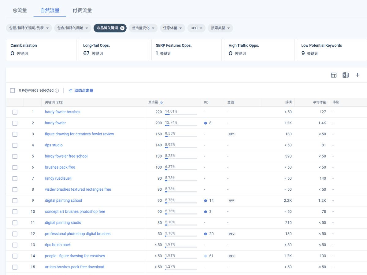The image size is (367, 275).
Task: Expand the 点击量变化 filter
Action: (x=143, y=28)
